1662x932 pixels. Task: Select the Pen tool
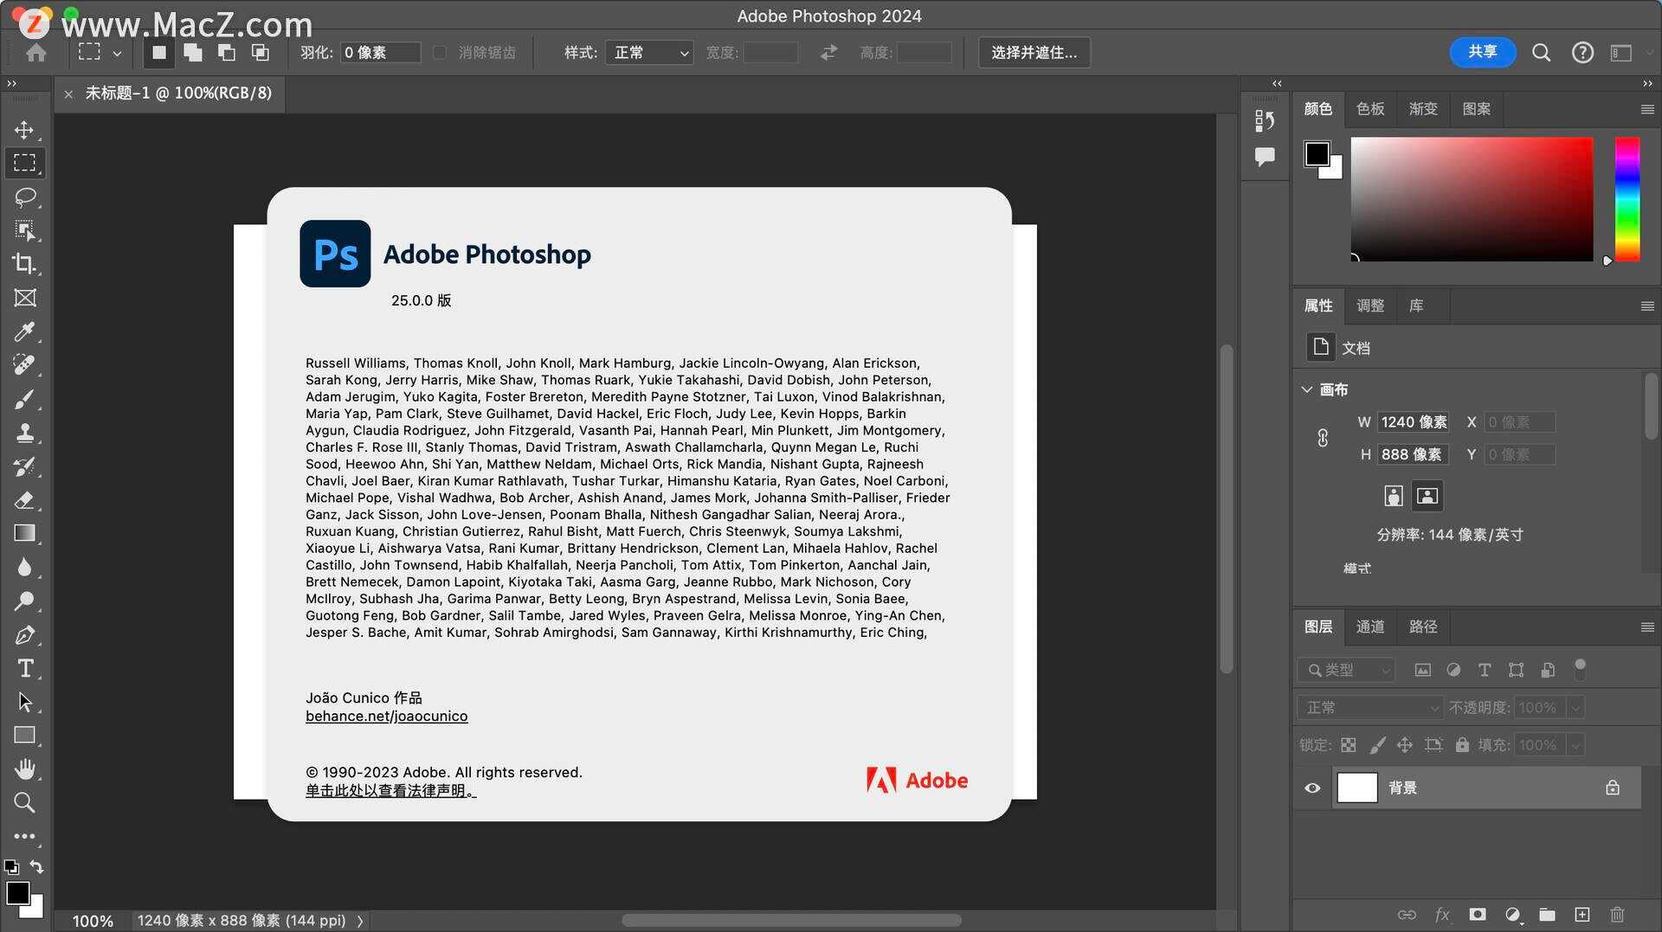click(x=24, y=634)
